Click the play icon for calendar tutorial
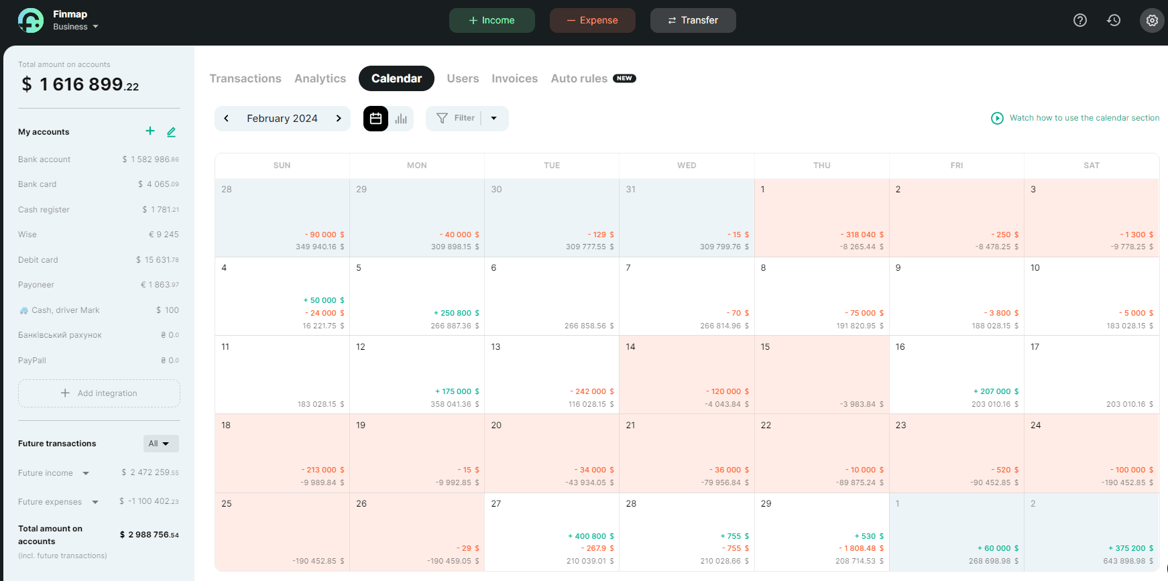The width and height of the screenshot is (1168, 581). pos(997,118)
